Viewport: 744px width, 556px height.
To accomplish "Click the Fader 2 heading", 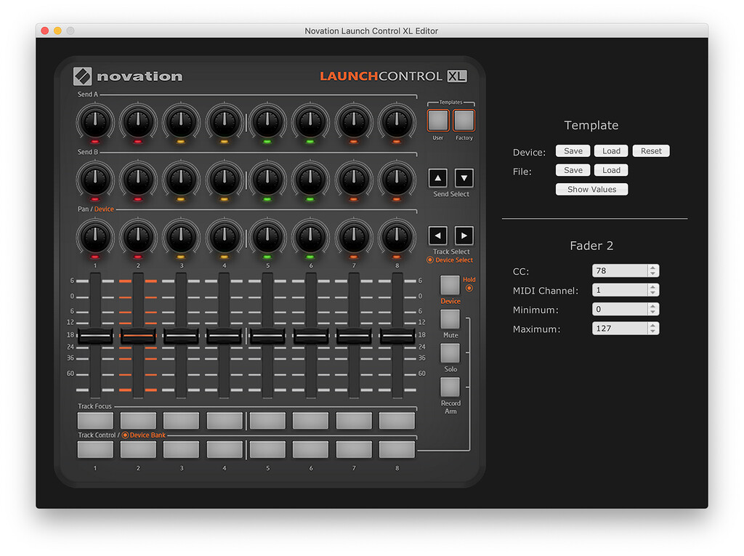I will 591,246.
